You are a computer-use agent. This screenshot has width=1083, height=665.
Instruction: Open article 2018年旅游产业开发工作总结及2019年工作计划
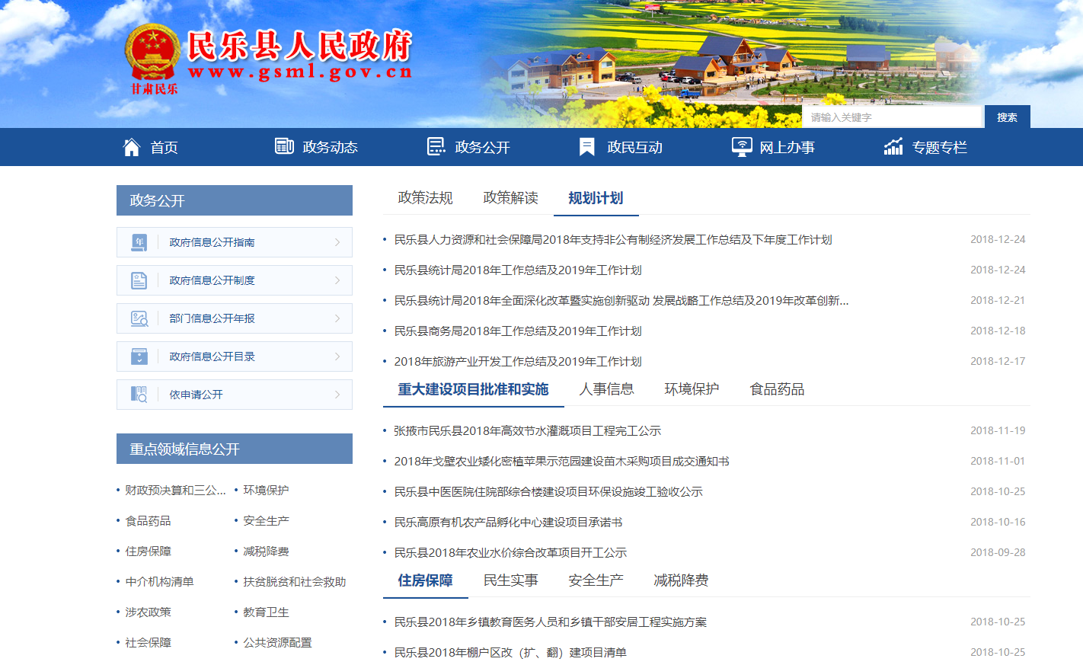click(x=518, y=361)
